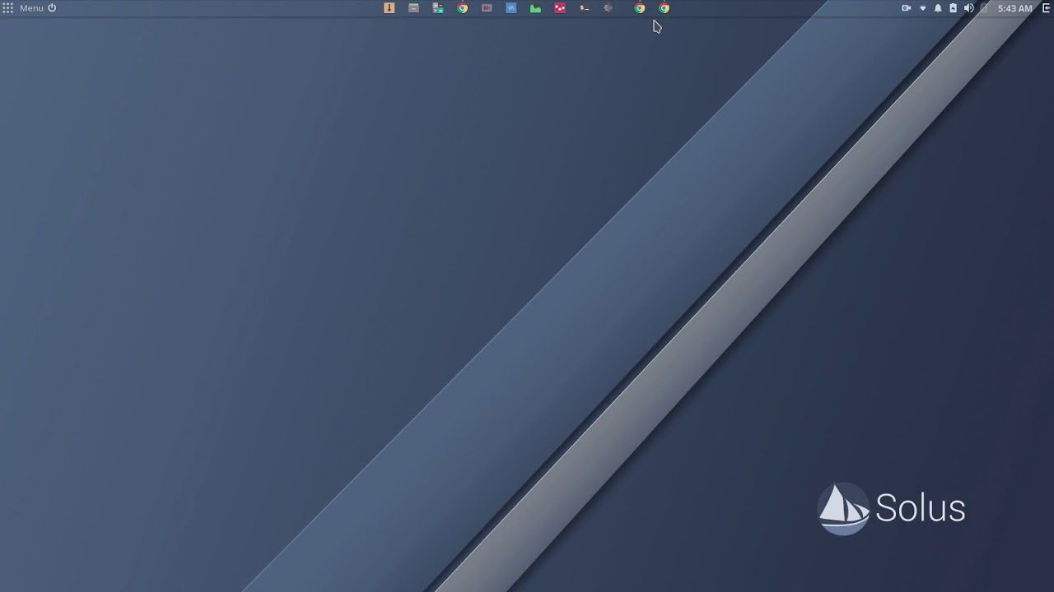Open the green system monitor icon
This screenshot has width=1054, height=592.
tap(535, 7)
